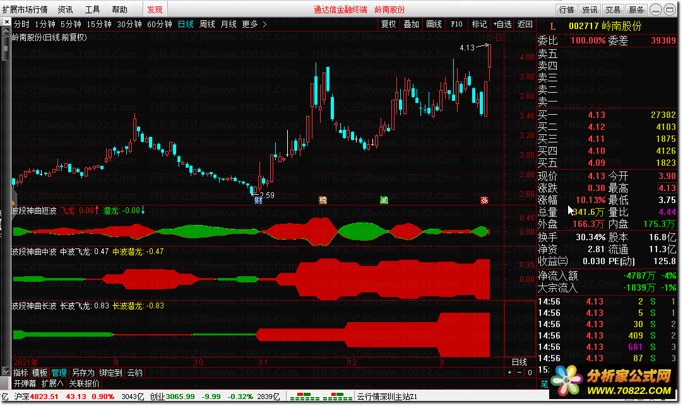The width and height of the screenshot is (683, 406).
Task: Open the 模板 template selector
Action: coord(39,373)
